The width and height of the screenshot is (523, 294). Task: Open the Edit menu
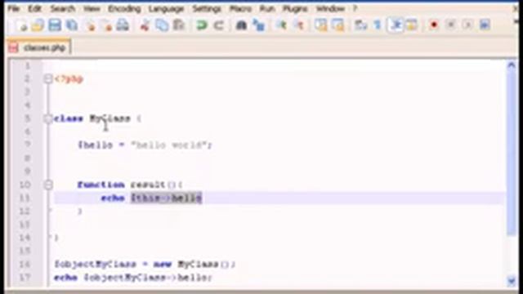(x=34, y=9)
